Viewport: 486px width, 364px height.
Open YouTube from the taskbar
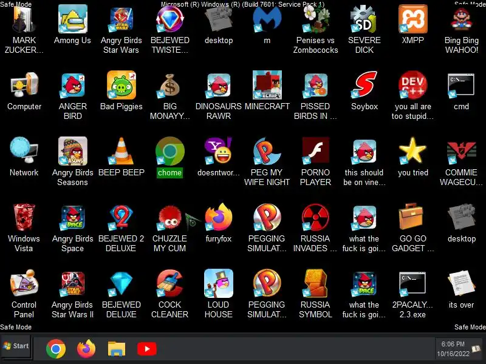tap(147, 349)
